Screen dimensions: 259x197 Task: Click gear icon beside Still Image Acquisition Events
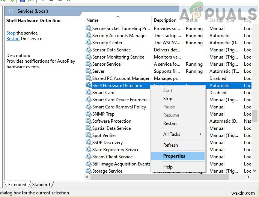point(88,164)
